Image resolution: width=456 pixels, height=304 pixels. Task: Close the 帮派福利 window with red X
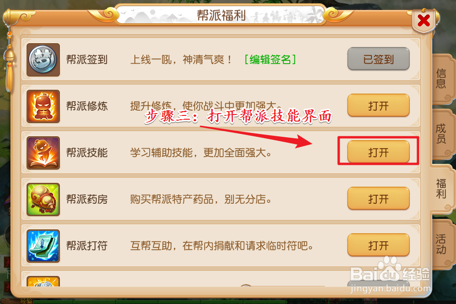[x=424, y=20]
